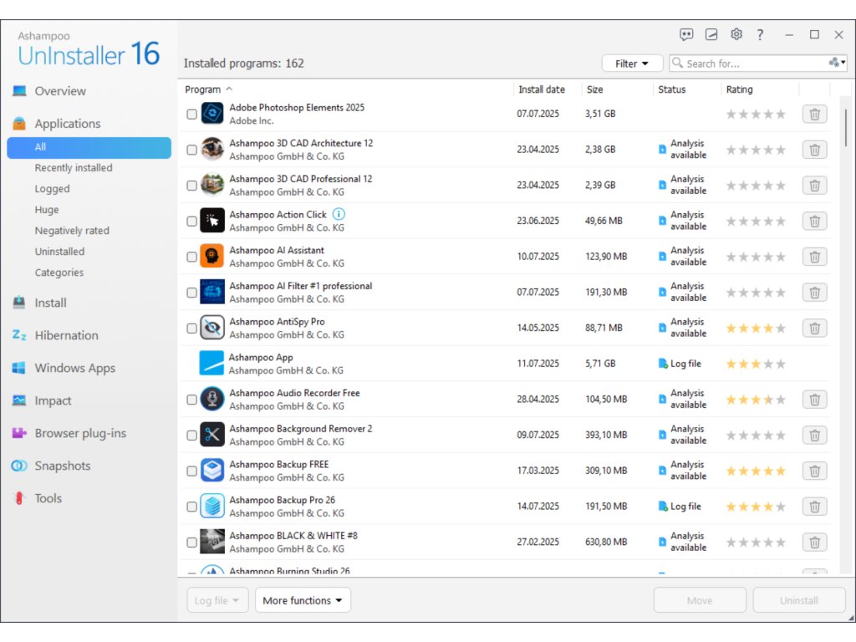Set rating stars for Ashampoo Background Remover 2
Viewport: 856px width, 642px height.
756,436
